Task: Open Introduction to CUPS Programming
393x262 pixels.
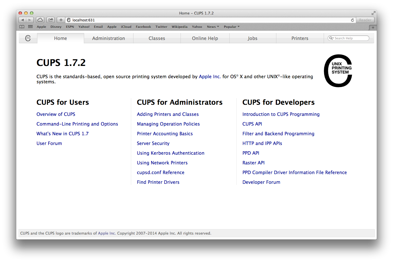Action: [281, 114]
